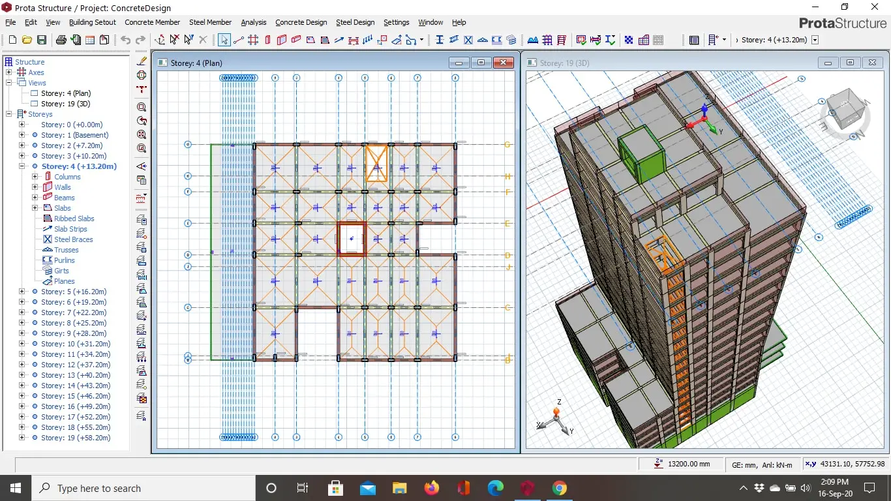Open the storey selector dropdown
This screenshot has height=501, width=891.
tap(815, 40)
